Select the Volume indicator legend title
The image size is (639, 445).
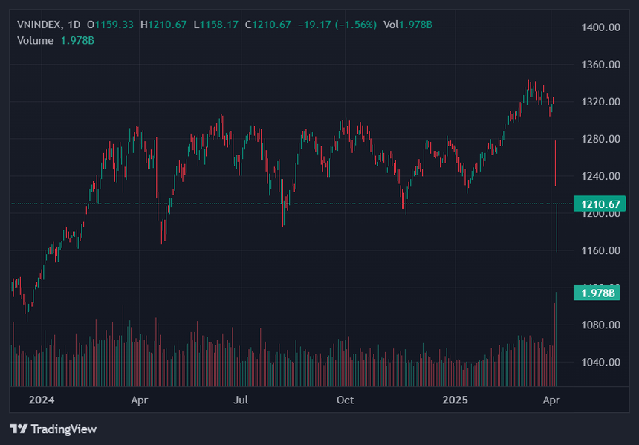[x=35, y=40]
